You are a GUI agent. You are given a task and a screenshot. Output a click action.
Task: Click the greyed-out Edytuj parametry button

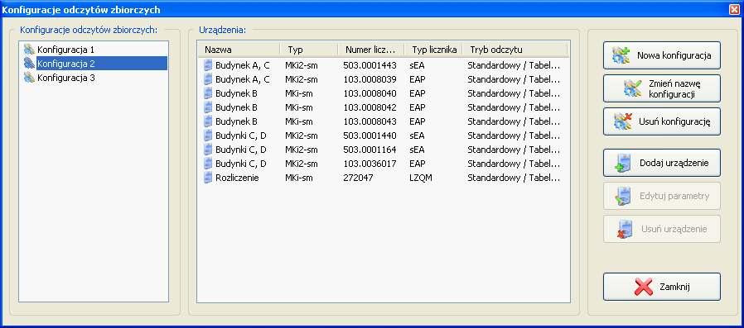(661, 196)
